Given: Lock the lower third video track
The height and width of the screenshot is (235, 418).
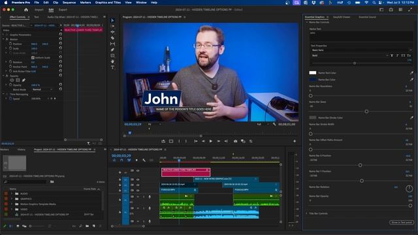Looking at the screenshot, I should pos(120,172).
